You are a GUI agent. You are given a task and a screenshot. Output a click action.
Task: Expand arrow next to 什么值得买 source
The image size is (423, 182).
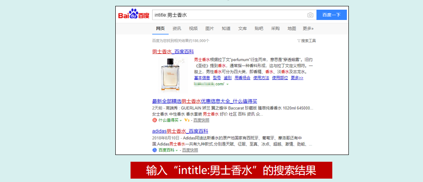pyautogui.click(x=181, y=120)
